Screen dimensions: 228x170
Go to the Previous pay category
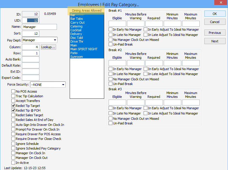tap(215, 33)
